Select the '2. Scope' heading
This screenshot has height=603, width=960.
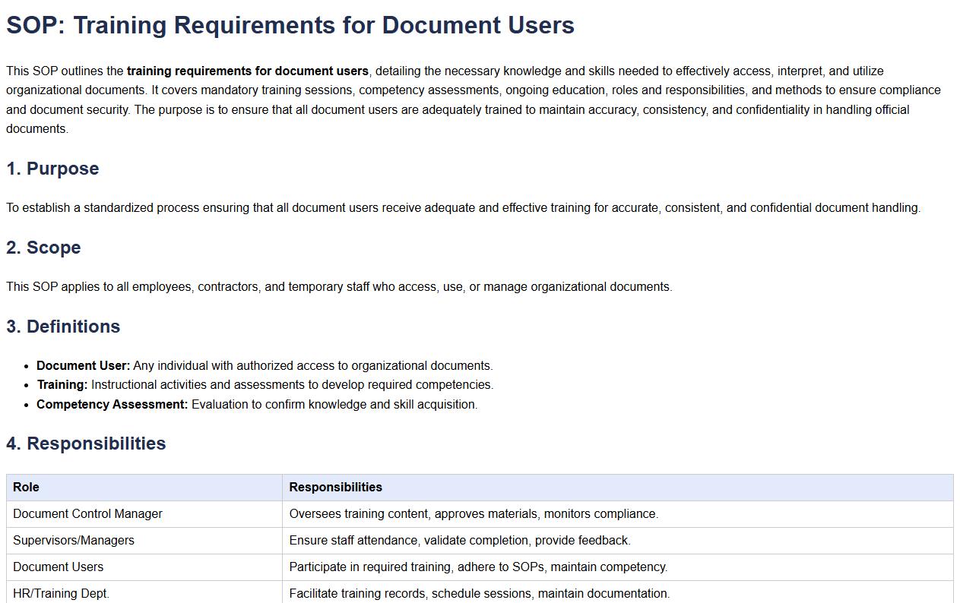43,248
